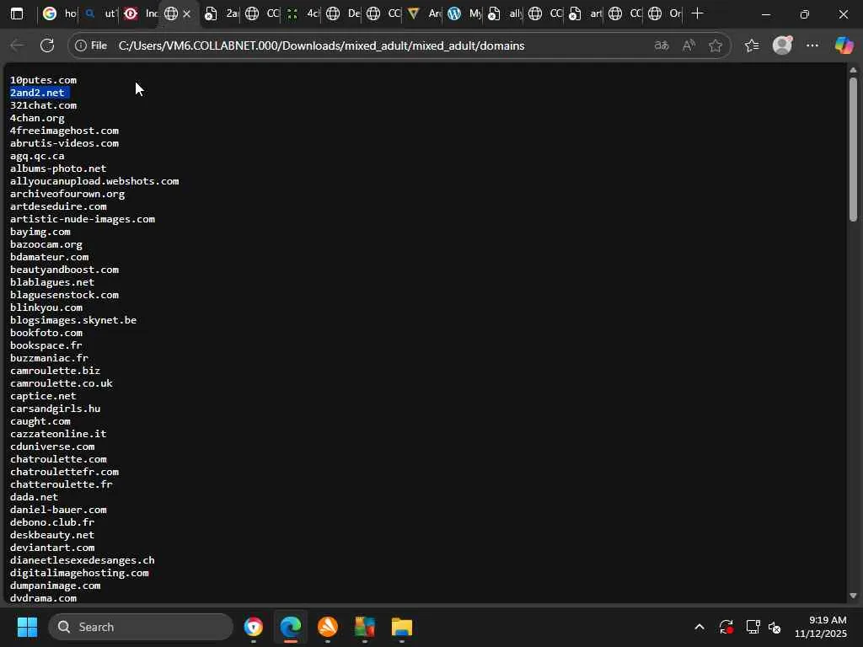Click the dvdrama.com entry
This screenshot has width=863, height=647.
[44, 598]
